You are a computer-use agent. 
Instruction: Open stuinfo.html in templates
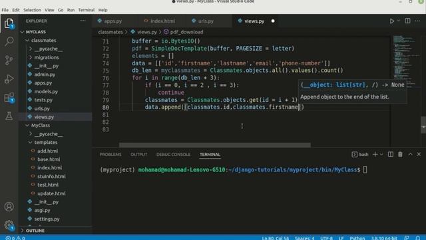pos(51,176)
